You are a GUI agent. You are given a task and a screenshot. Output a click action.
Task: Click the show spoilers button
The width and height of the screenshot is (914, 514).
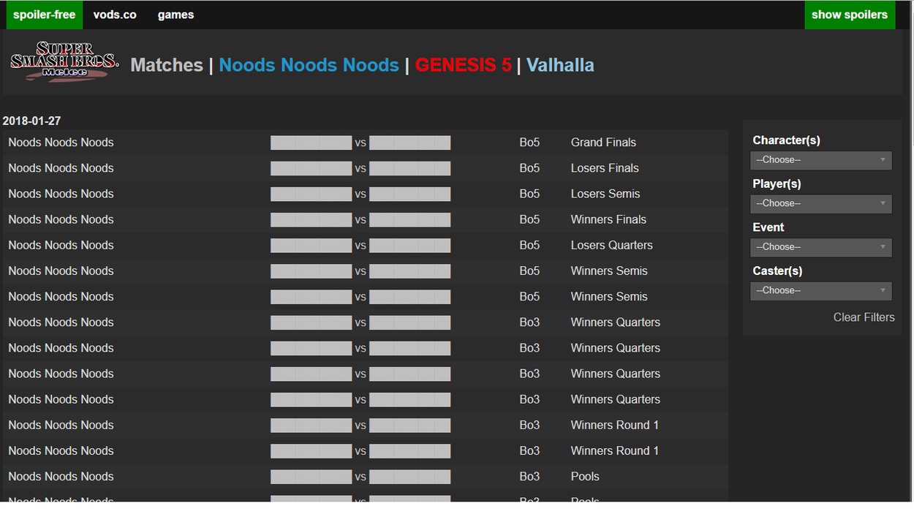(850, 15)
